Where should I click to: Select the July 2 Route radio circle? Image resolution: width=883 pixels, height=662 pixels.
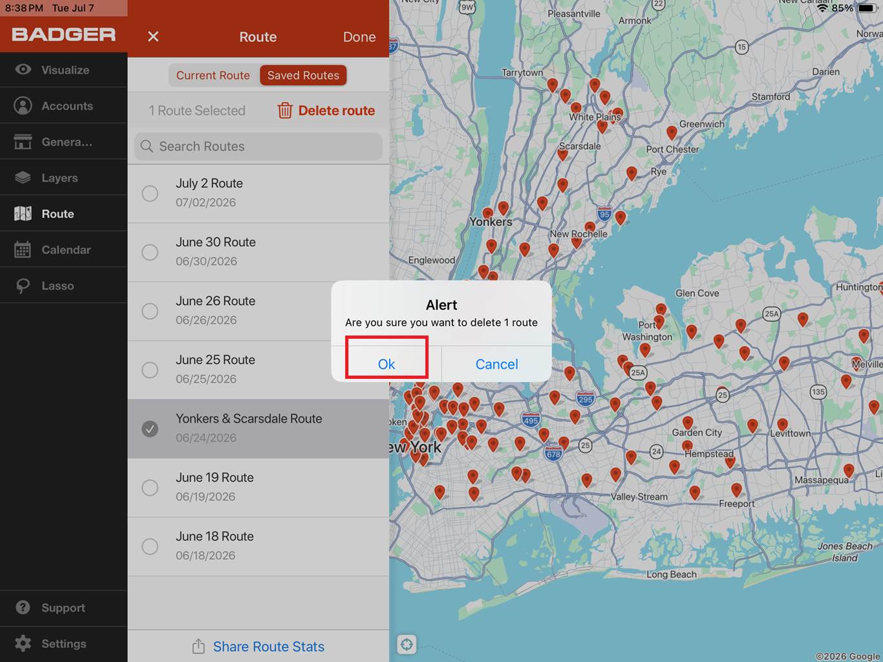coord(150,193)
